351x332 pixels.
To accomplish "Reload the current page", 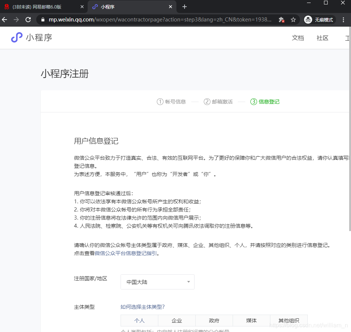I will (x=28, y=20).
